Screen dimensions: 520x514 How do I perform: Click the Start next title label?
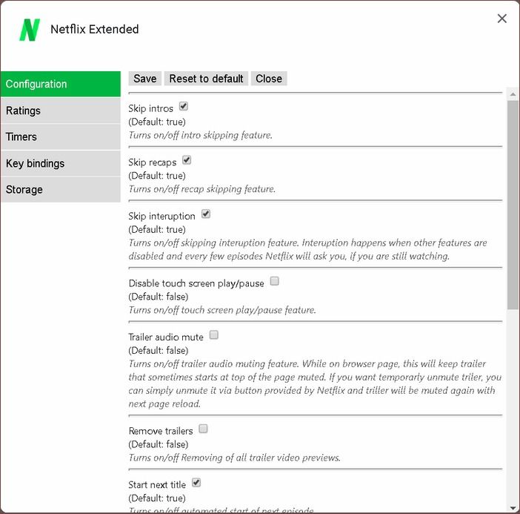(x=157, y=485)
